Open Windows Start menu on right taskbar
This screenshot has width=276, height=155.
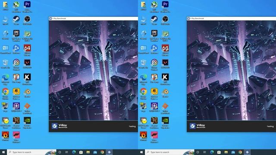tap(141, 152)
